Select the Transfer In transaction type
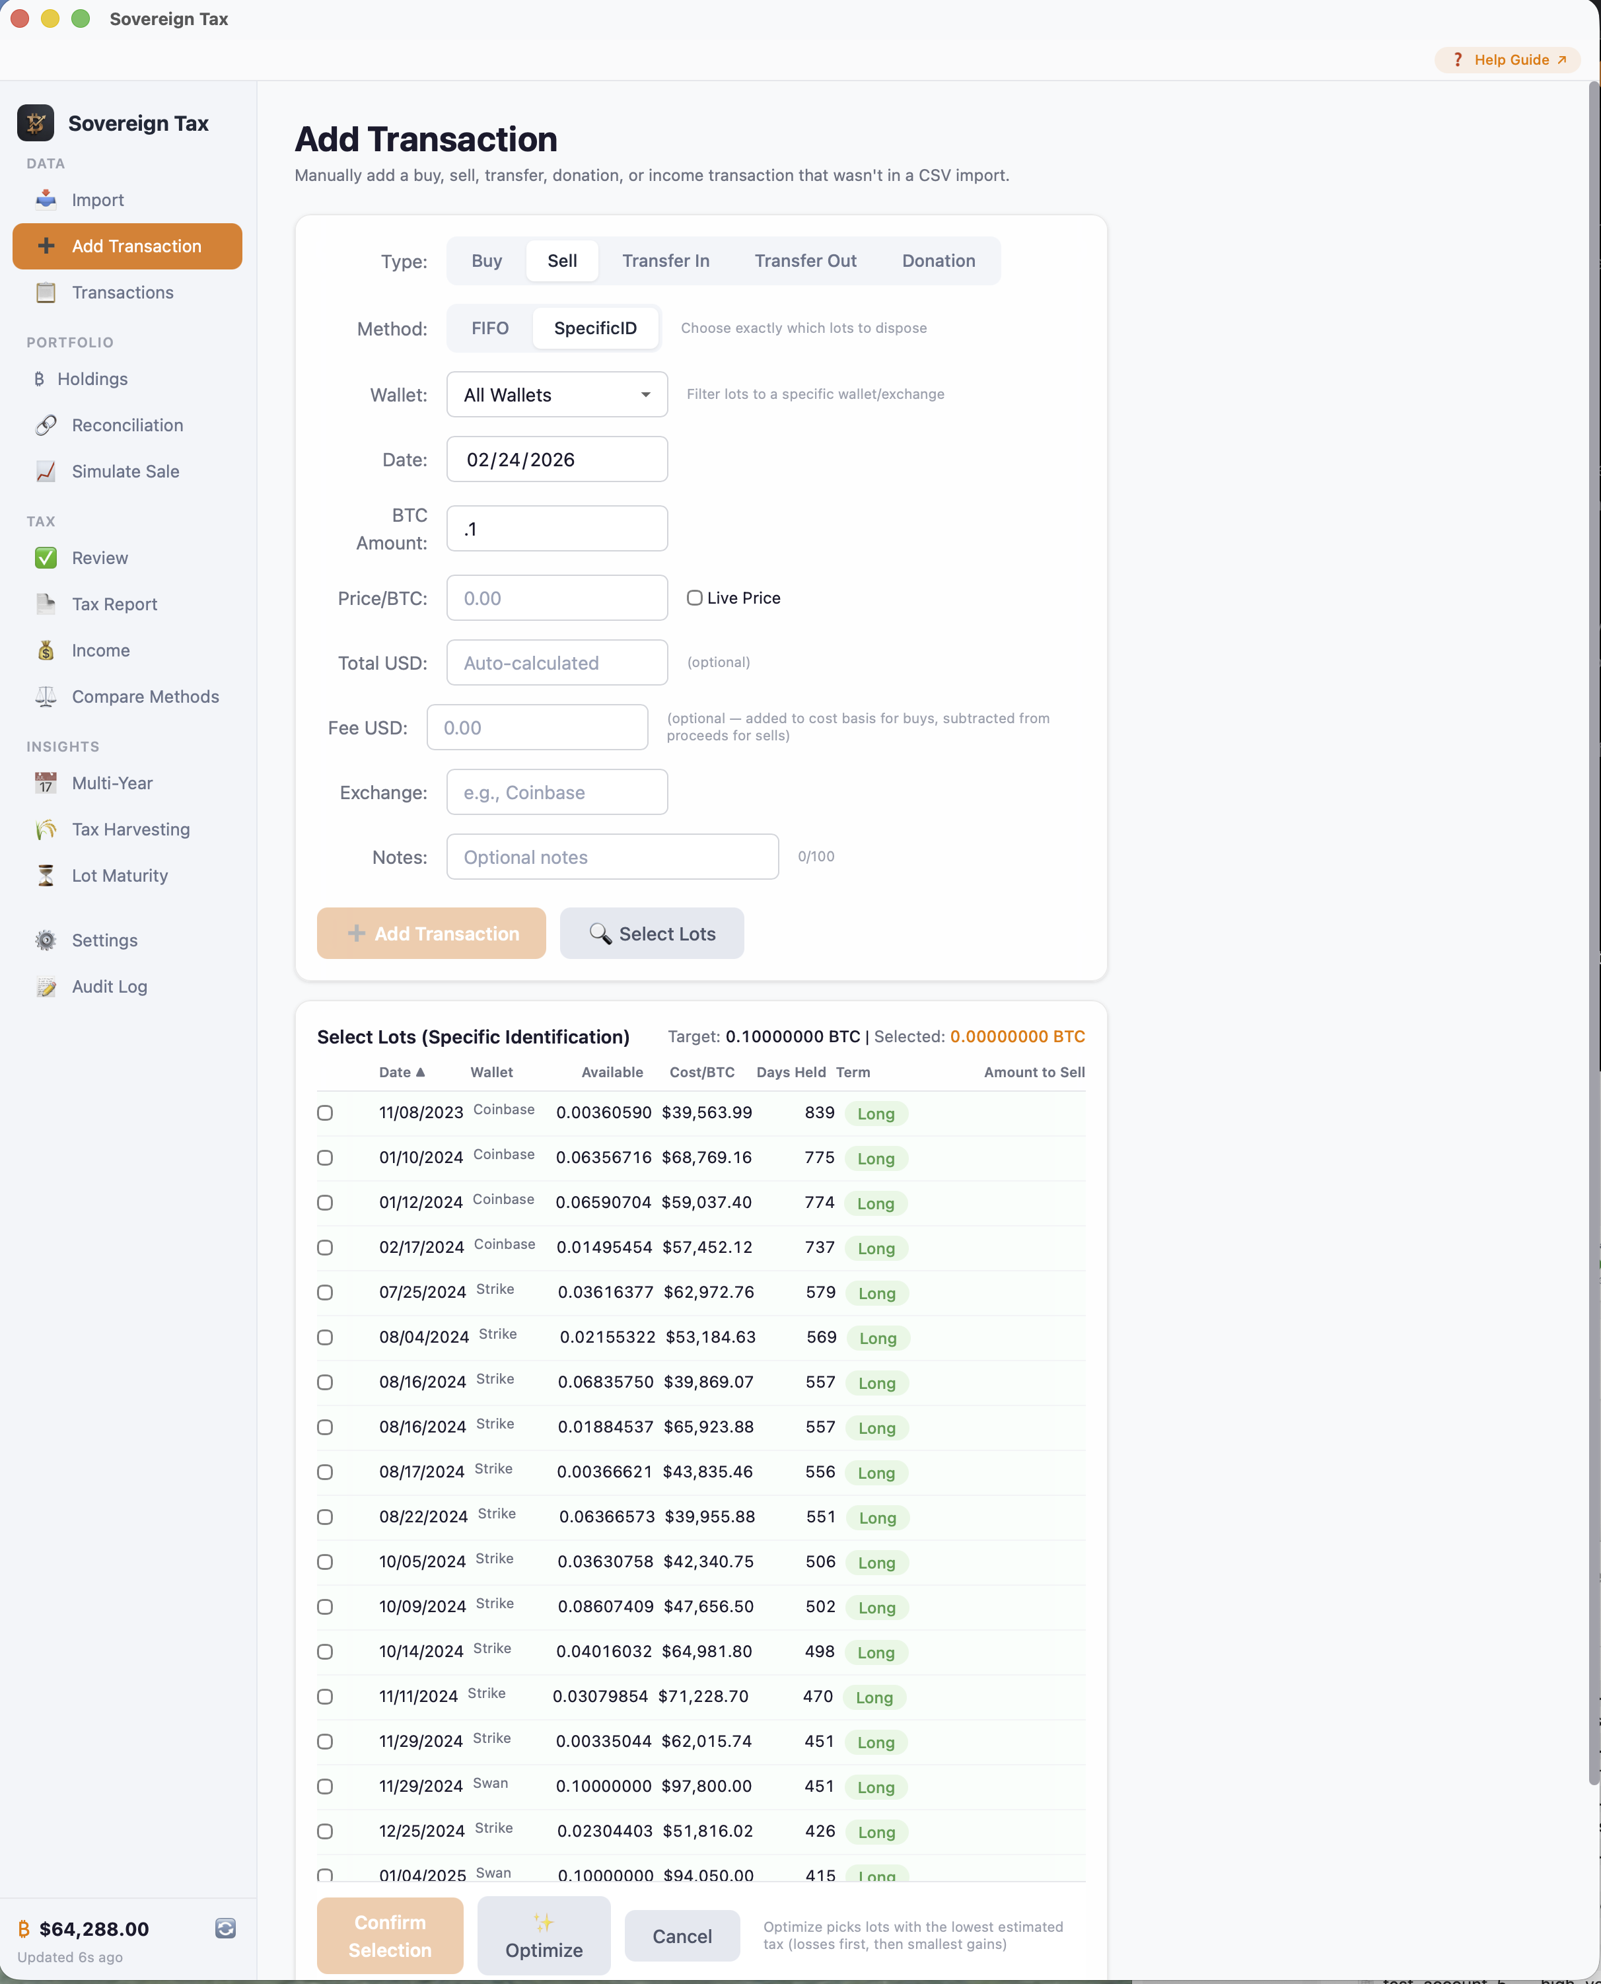Screen dimensions: 1601x1984 pos(666,260)
